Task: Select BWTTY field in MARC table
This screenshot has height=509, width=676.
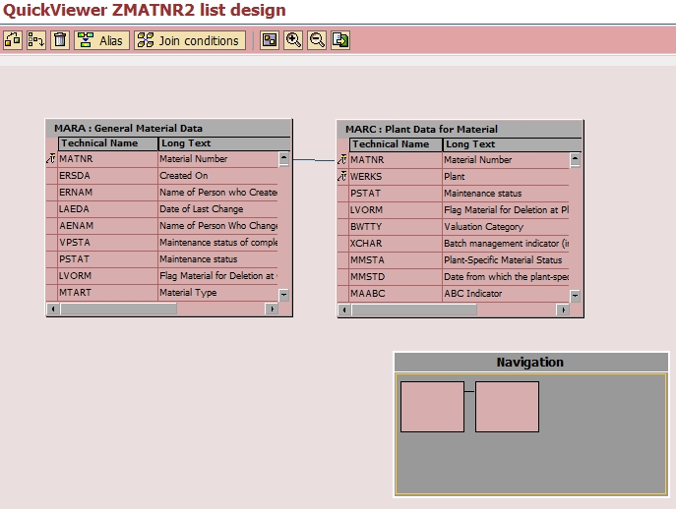Action: coord(396,227)
